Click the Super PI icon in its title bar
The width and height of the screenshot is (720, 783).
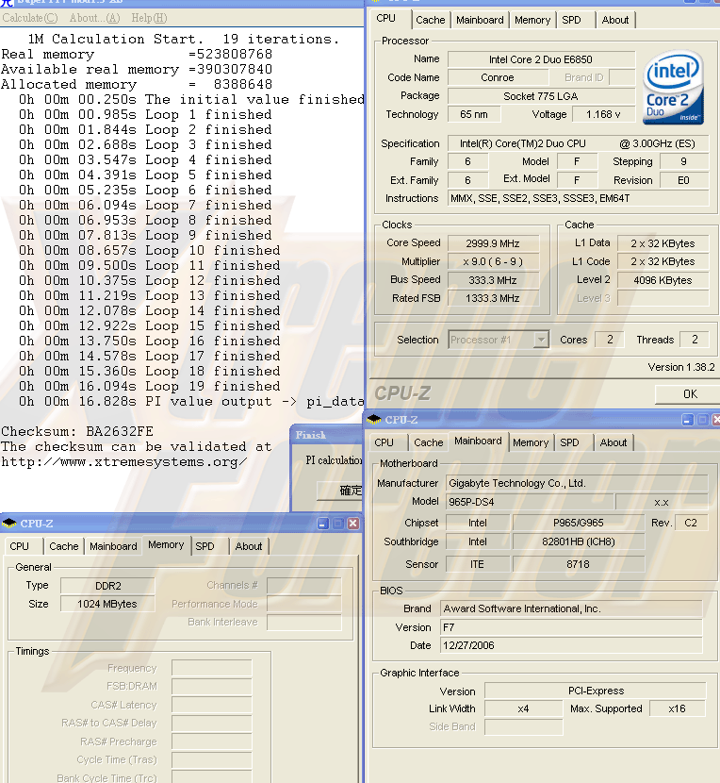pyautogui.click(x=8, y=4)
